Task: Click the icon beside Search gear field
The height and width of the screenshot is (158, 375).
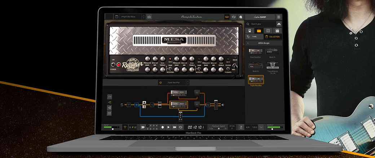Action: 279,24
